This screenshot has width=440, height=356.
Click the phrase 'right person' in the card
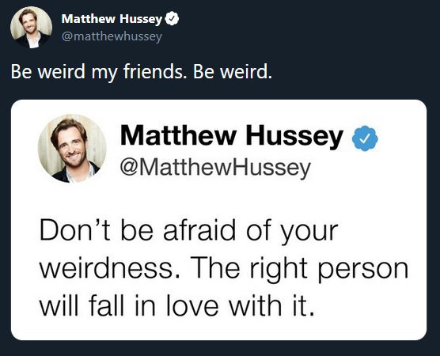click(x=329, y=269)
